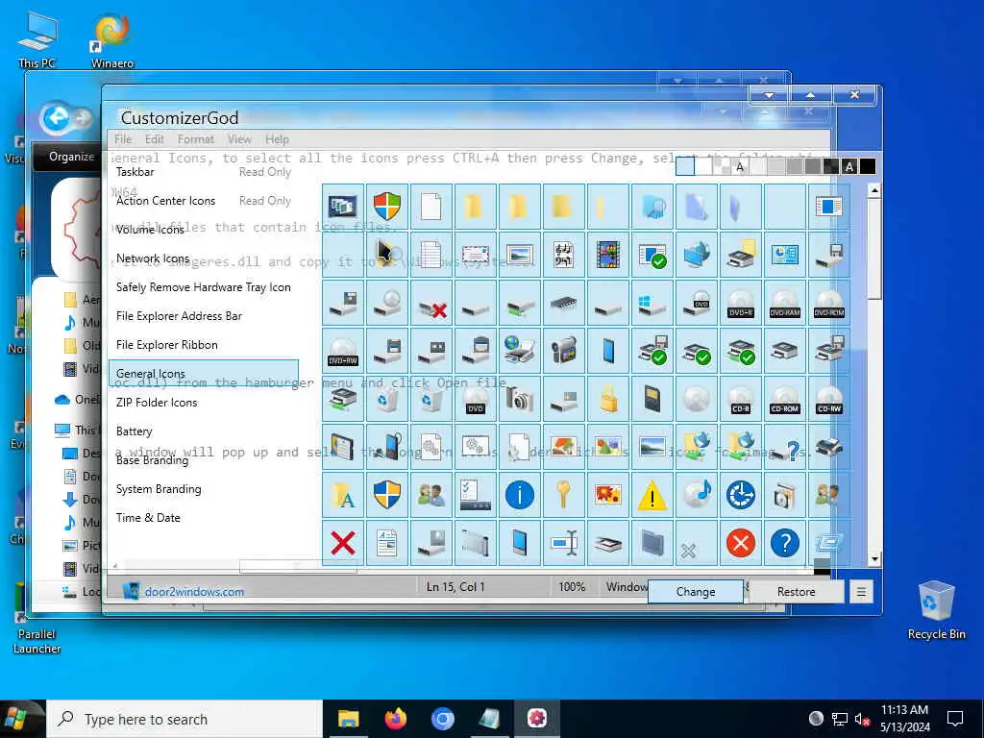Select the sheet music icon
This screenshot has height=738, width=984.
point(563,255)
